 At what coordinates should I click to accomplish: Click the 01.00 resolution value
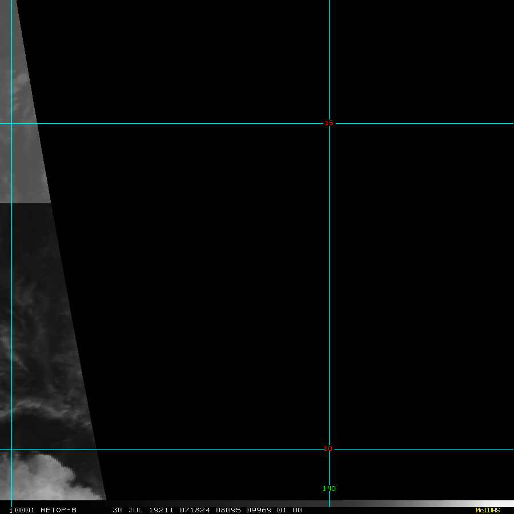(290, 510)
